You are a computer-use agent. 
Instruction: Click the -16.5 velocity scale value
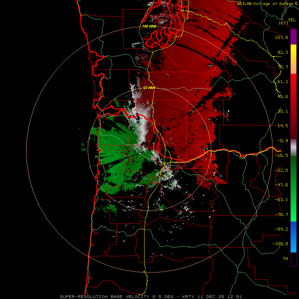[281, 155]
